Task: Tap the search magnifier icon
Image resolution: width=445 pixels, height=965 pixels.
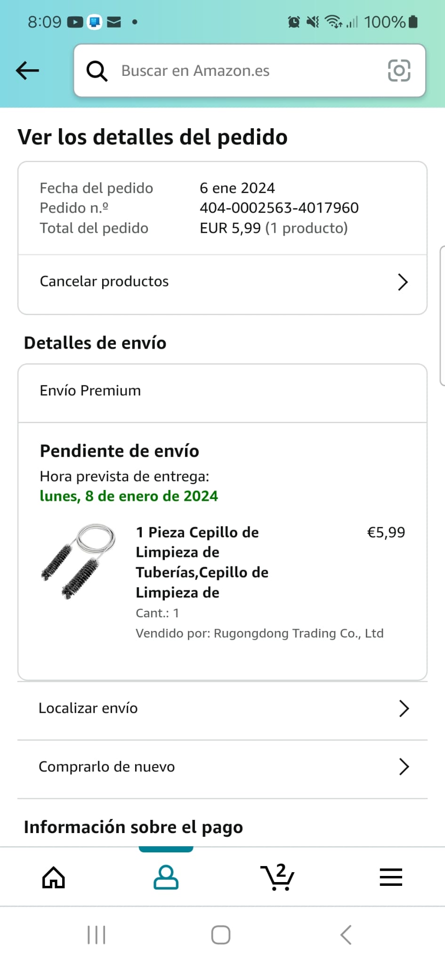Action: (97, 71)
